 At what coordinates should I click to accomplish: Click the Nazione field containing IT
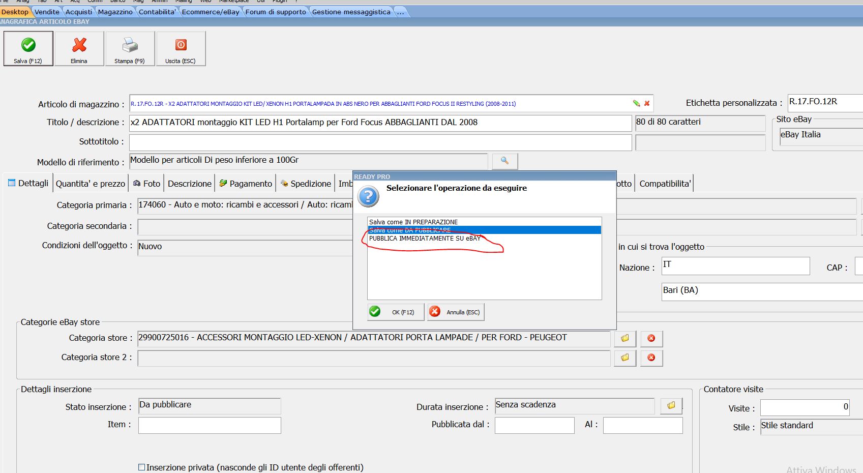[735, 266]
